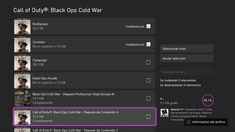This screenshot has height=132, width=235.
Task: Click the Guardar cambios button
Action: 187,72
